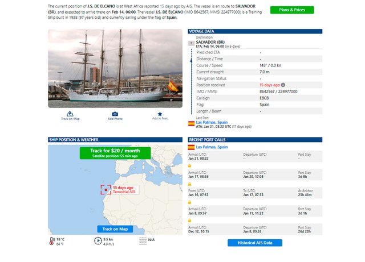Click the wind speed gauge icon
This screenshot has width=365, height=262.
pyautogui.click(x=98, y=241)
